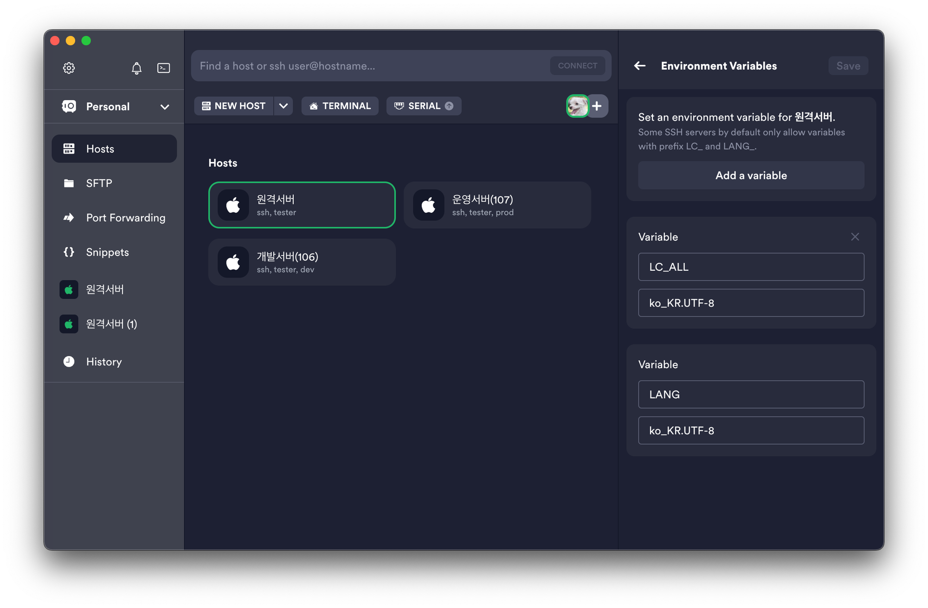928x608 pixels.
Task: Click the user avatar picture
Action: [577, 106]
